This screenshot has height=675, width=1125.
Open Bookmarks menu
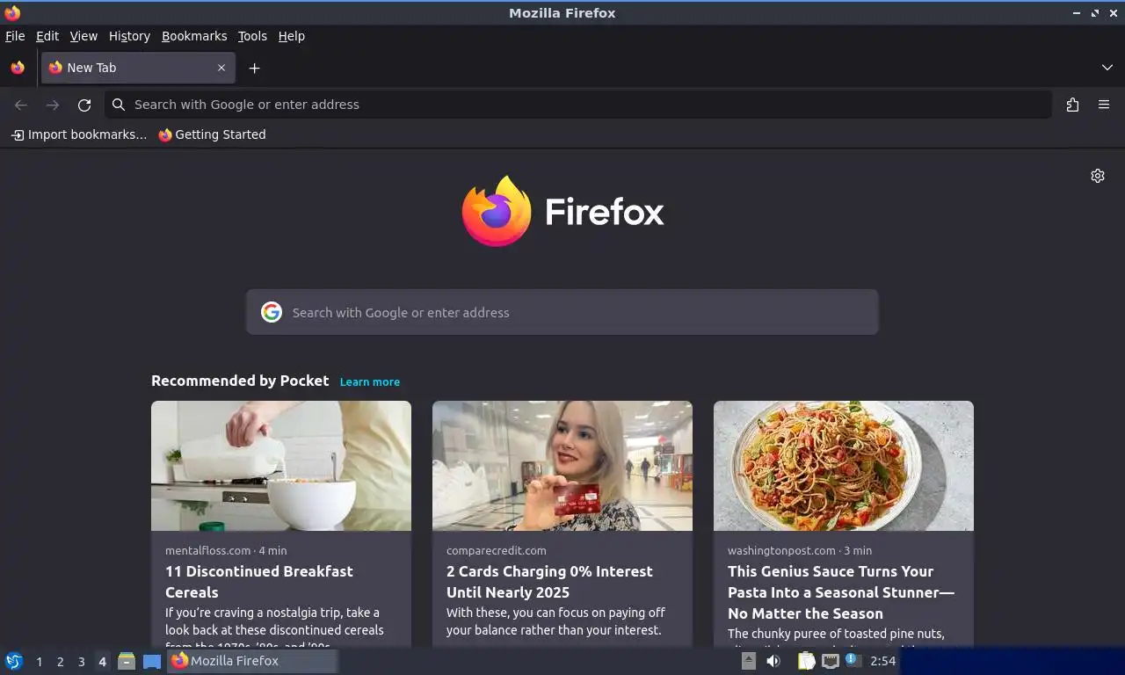coord(194,36)
